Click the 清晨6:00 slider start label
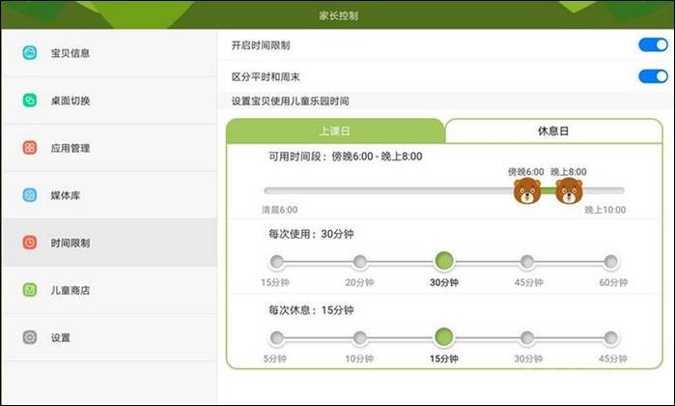675x406 pixels. [280, 210]
